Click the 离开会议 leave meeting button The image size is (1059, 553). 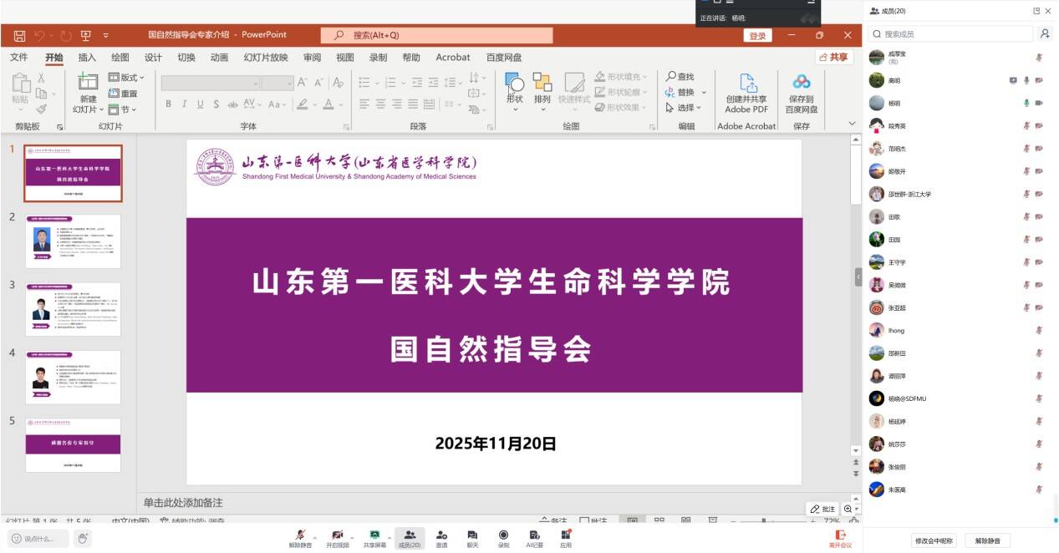[x=840, y=539]
